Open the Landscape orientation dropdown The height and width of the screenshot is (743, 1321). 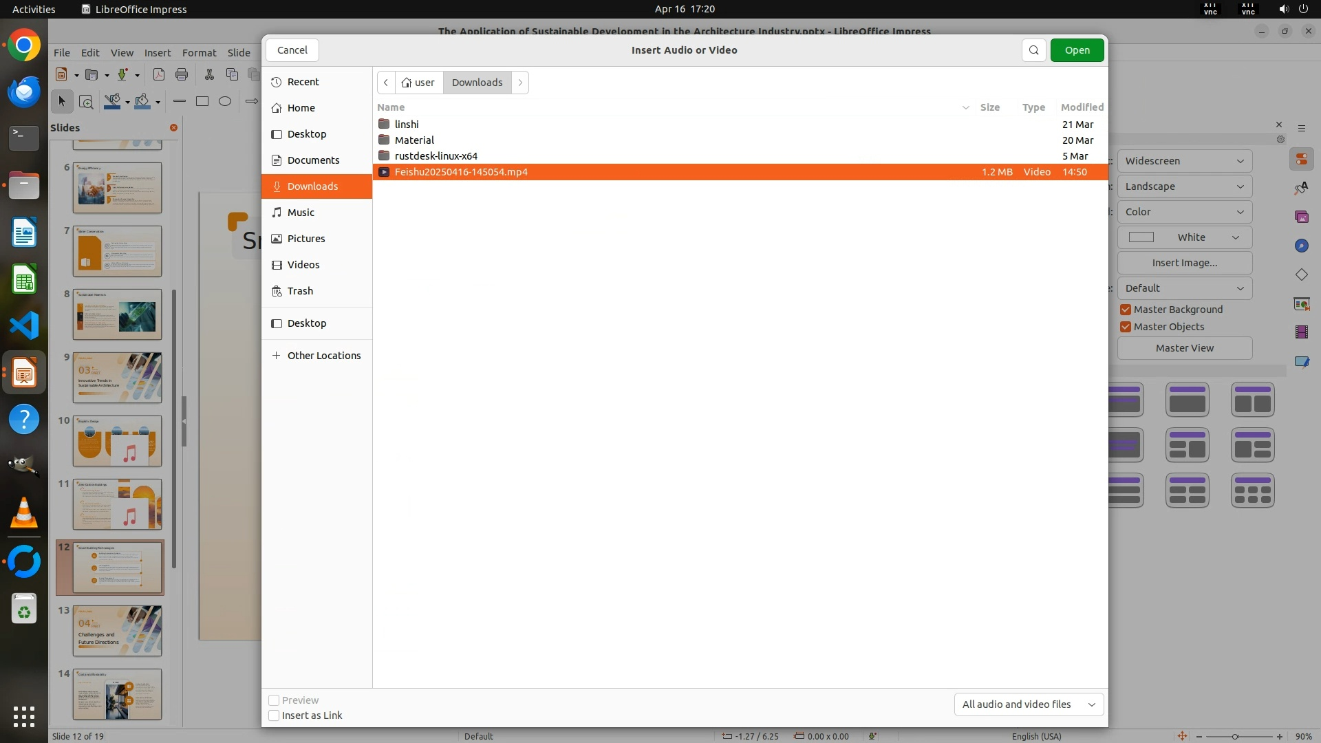[x=1184, y=186]
